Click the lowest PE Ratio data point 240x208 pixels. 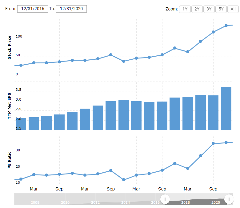tap(123, 180)
